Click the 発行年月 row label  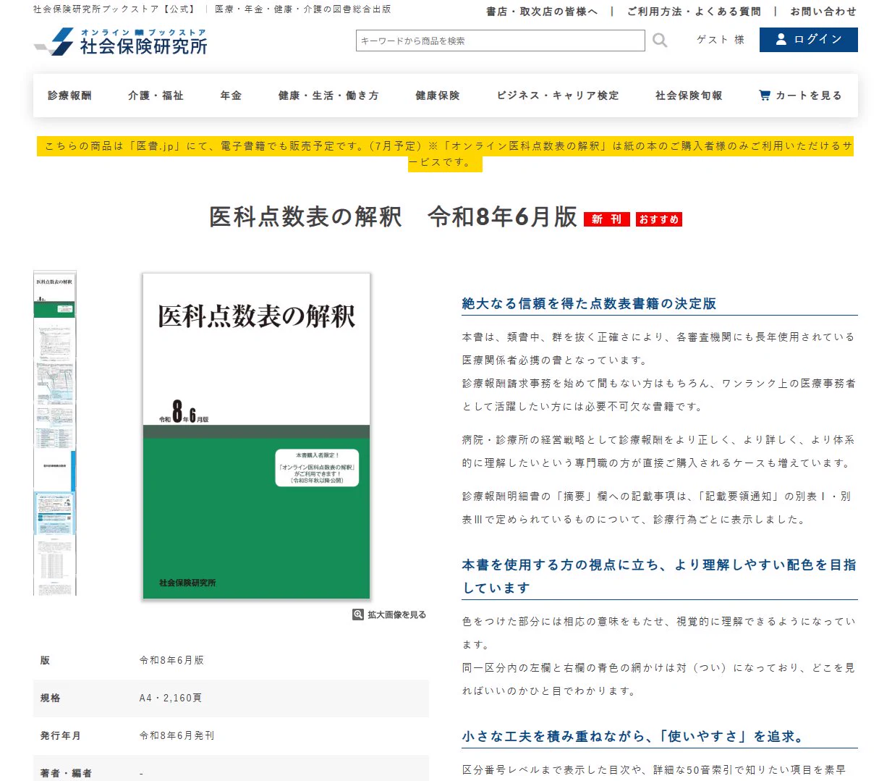pyautogui.click(x=61, y=735)
